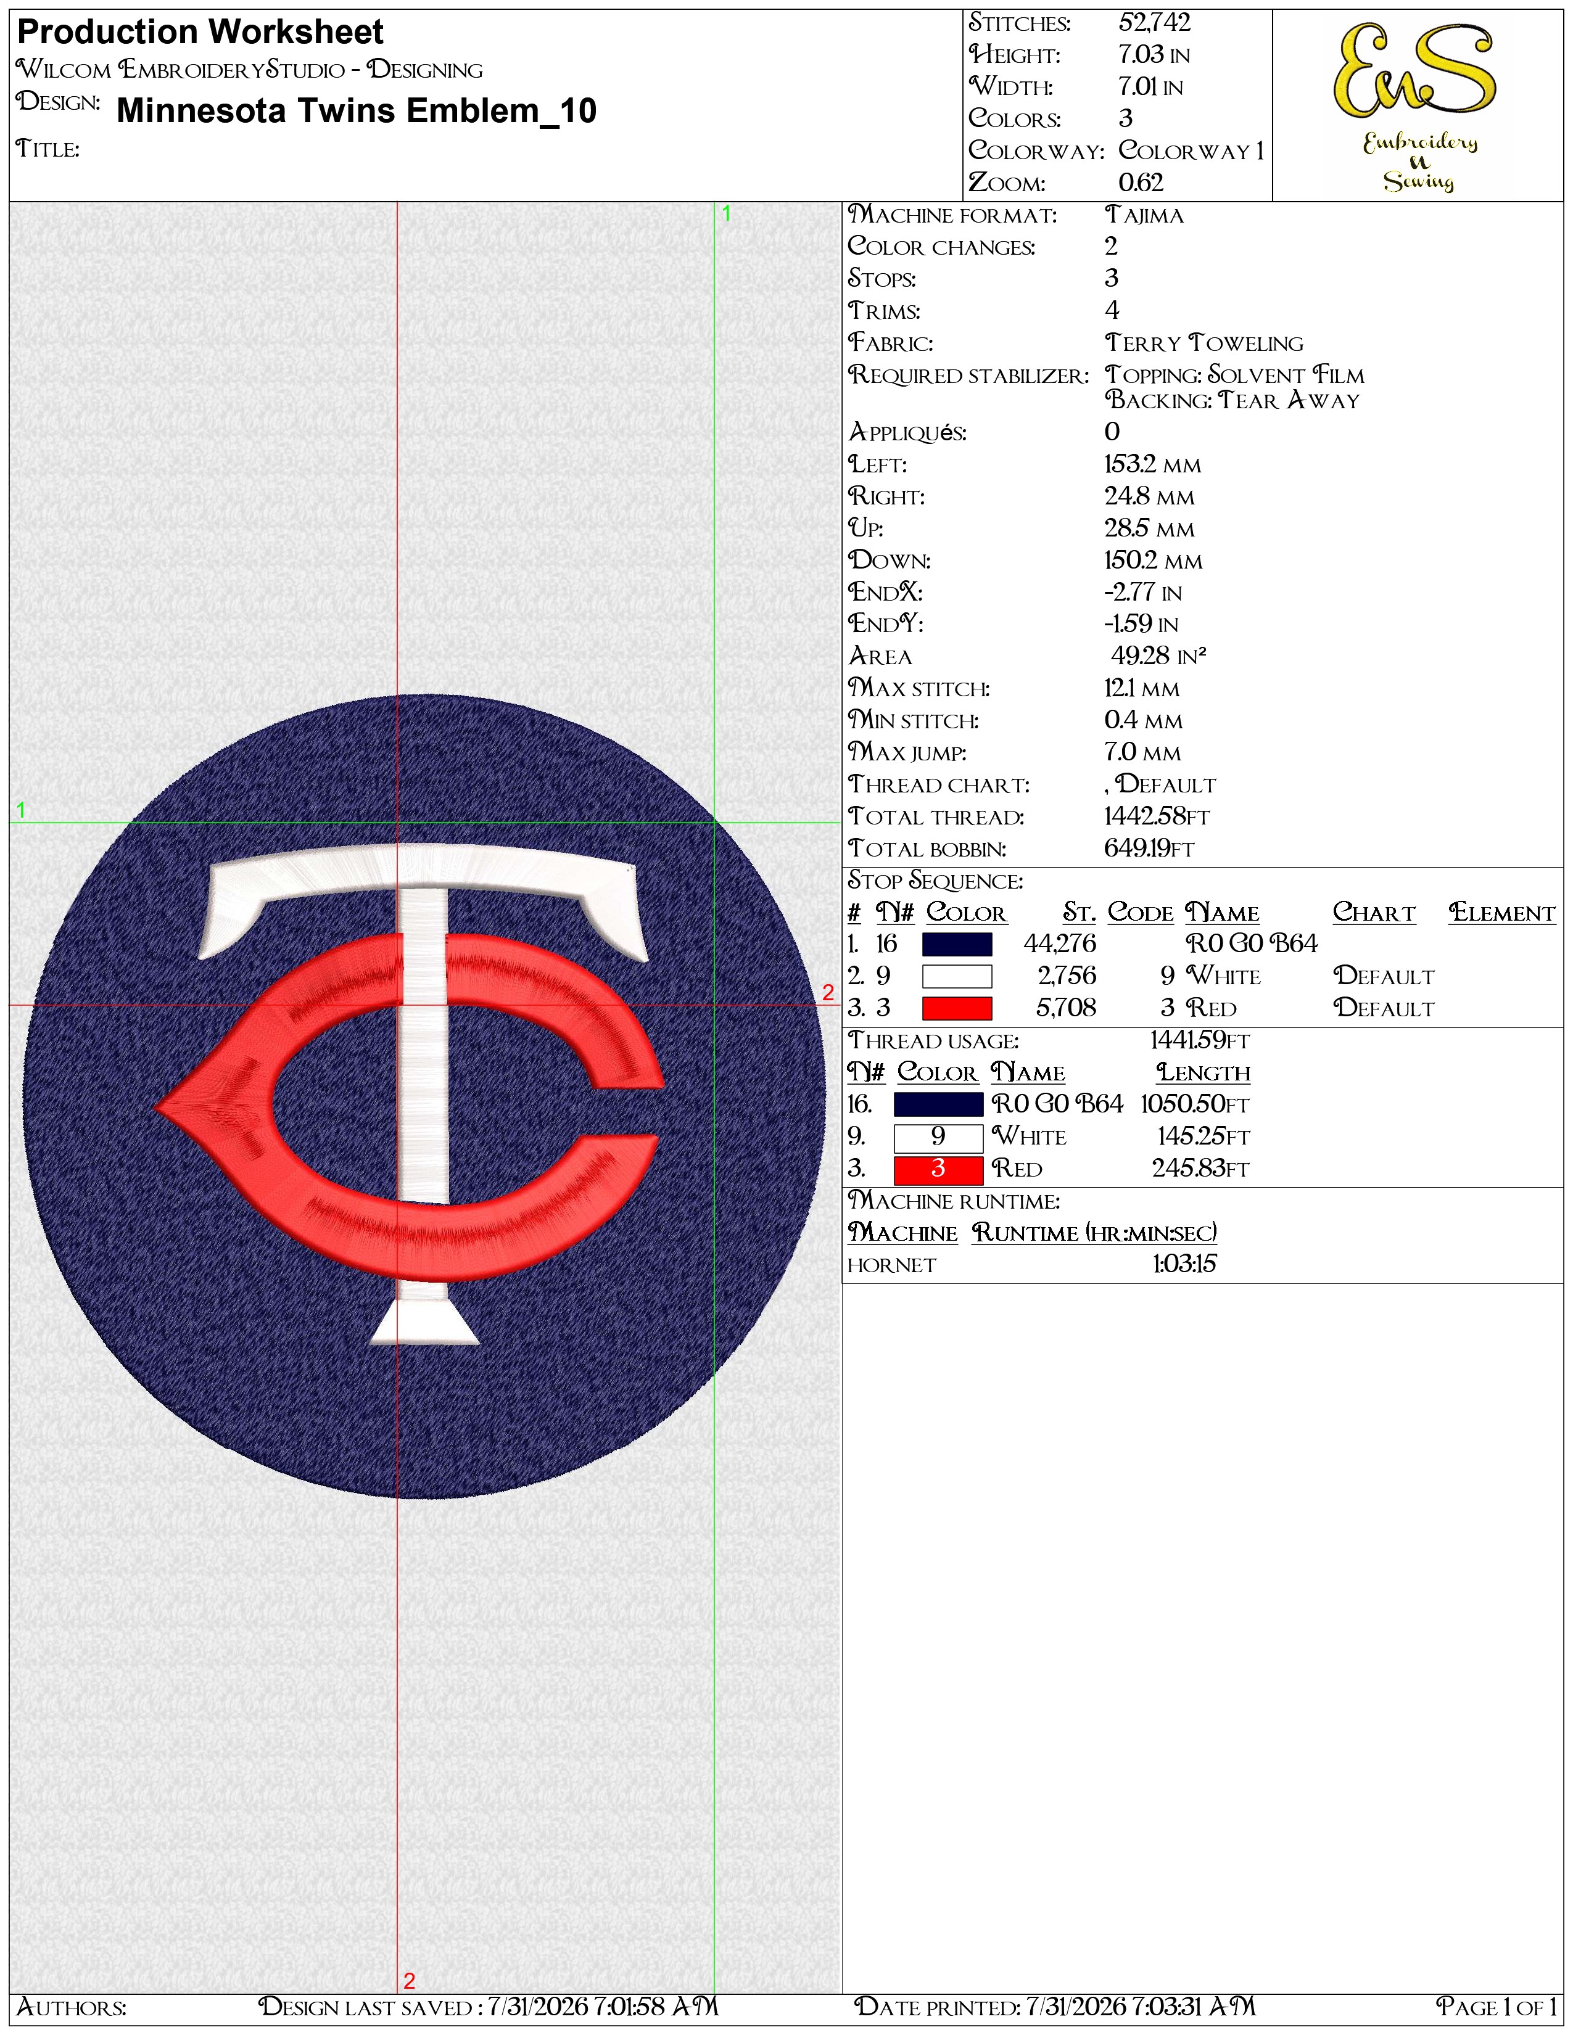This screenshot has width=1573, height=2035.
Task: Pick the navy swatch in Stop Sequence
Action: (x=956, y=944)
